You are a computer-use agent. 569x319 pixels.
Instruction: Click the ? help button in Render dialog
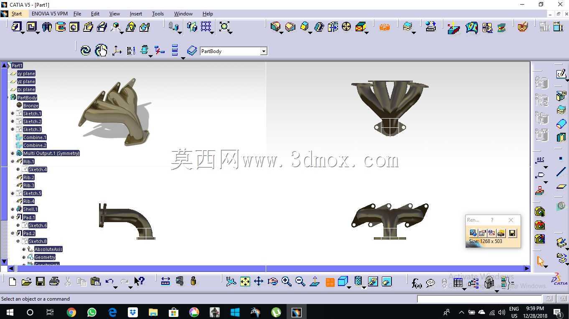click(492, 220)
